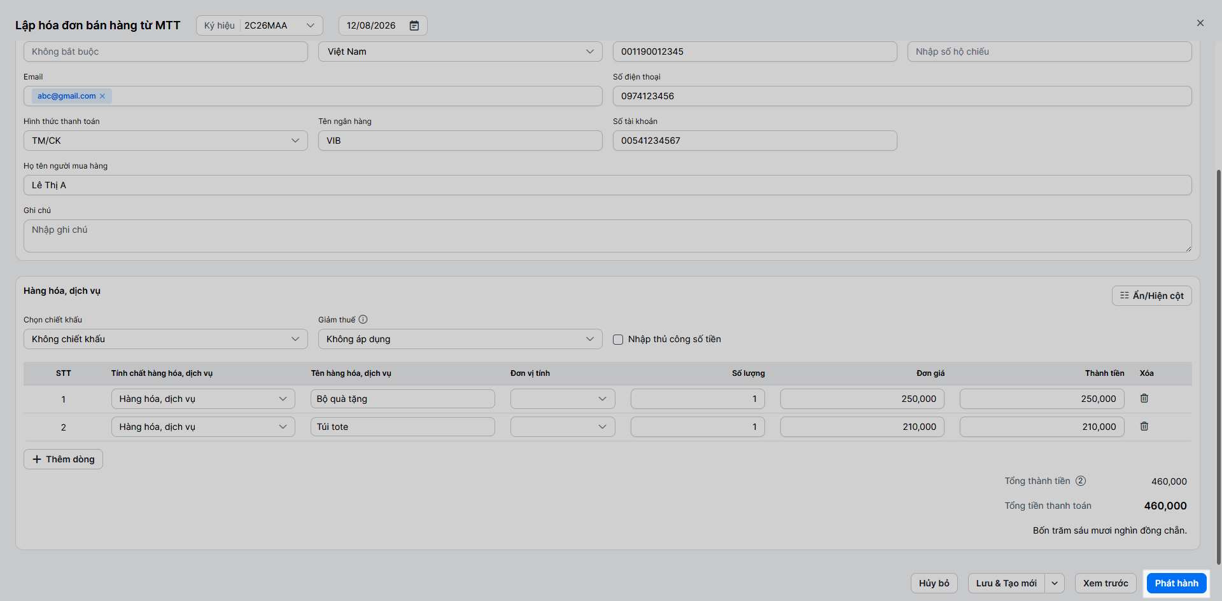
Task: Open Tính chất dropdown for row 1
Action: tap(203, 399)
